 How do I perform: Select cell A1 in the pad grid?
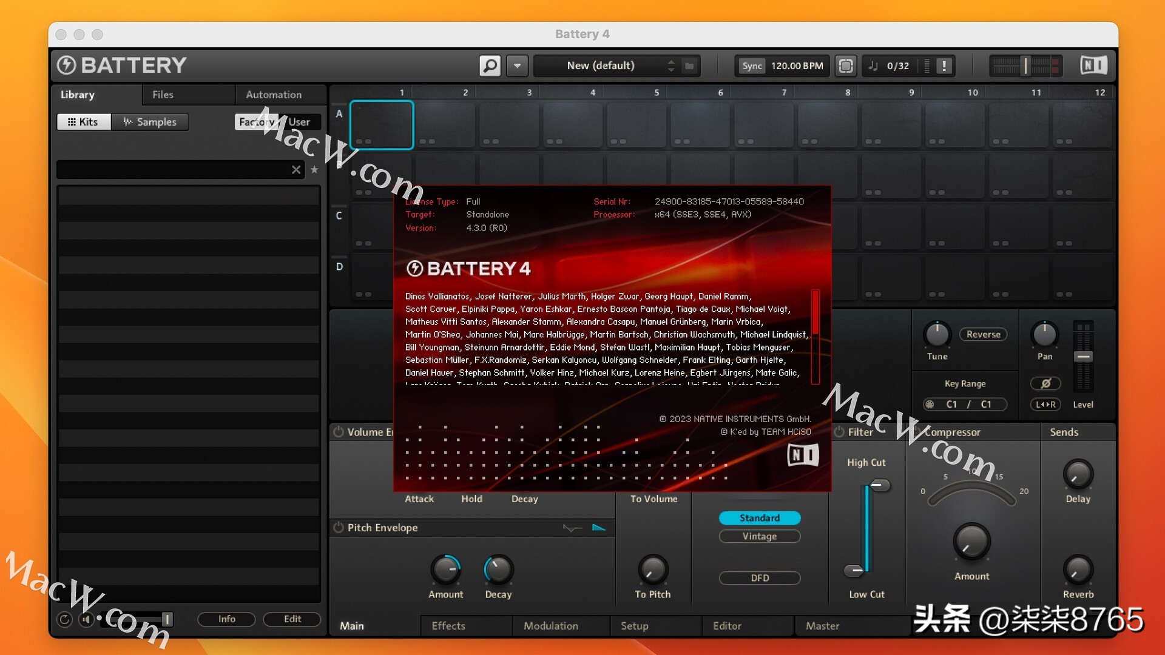click(x=381, y=125)
